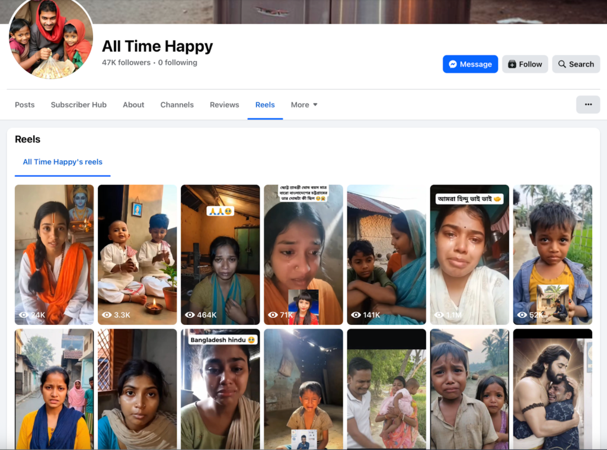
Task: Click the eye icon on 1.1M reel
Action: tap(439, 315)
